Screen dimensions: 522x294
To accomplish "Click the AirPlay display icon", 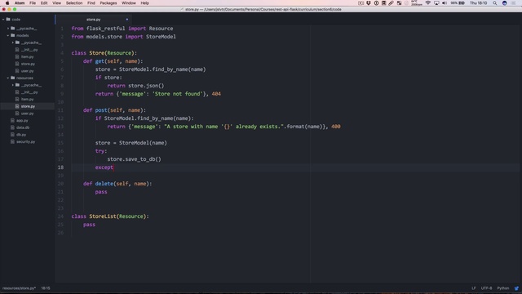I will 436,3.
